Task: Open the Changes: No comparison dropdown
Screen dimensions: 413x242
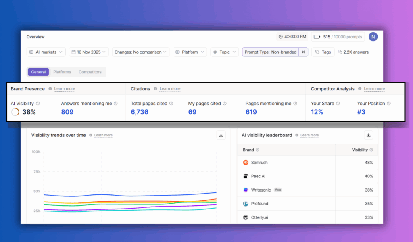Action: pos(140,52)
